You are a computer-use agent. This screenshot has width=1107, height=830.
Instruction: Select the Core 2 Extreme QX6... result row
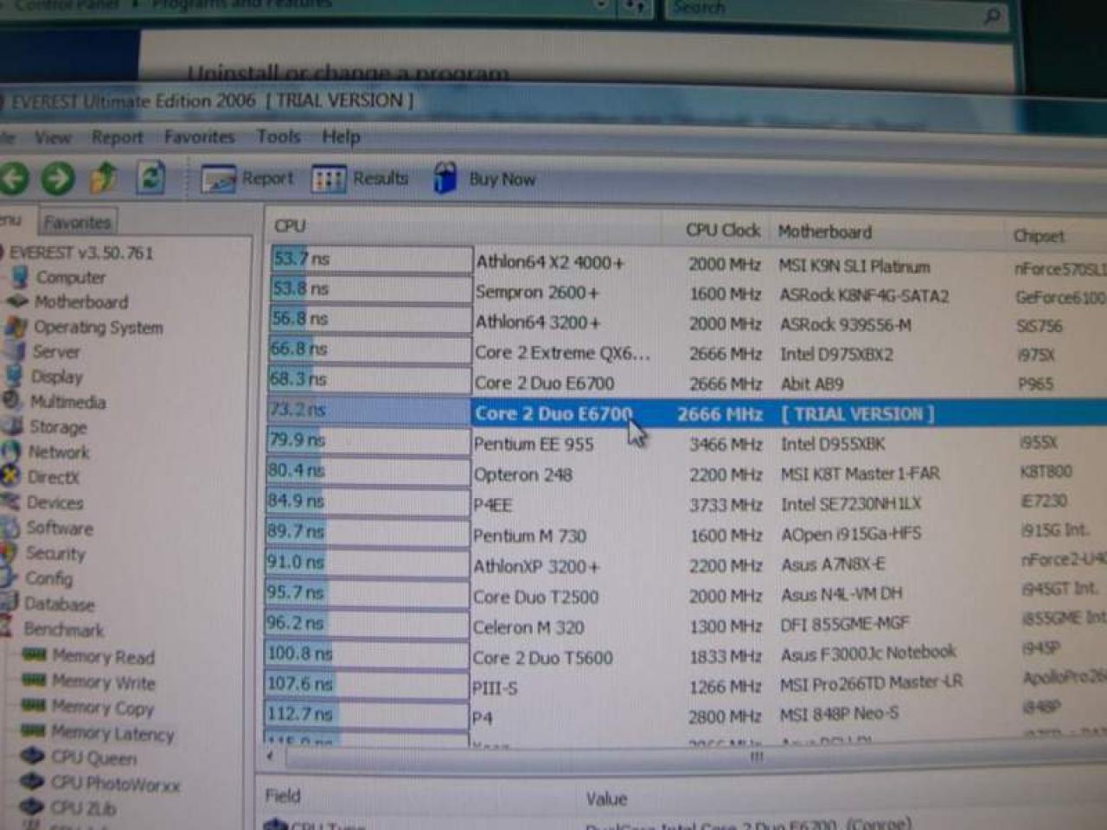point(687,352)
